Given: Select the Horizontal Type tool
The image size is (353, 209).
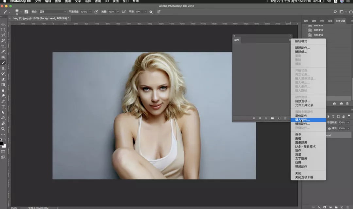Looking at the screenshot, I should (x=3, y=107).
